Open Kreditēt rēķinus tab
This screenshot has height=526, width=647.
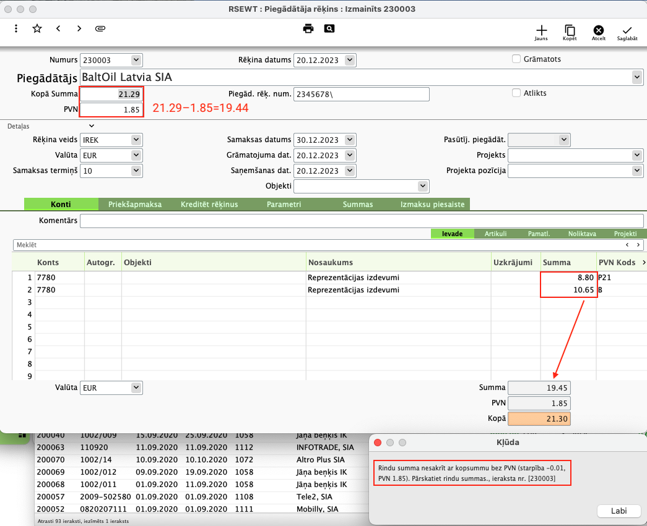(209, 205)
